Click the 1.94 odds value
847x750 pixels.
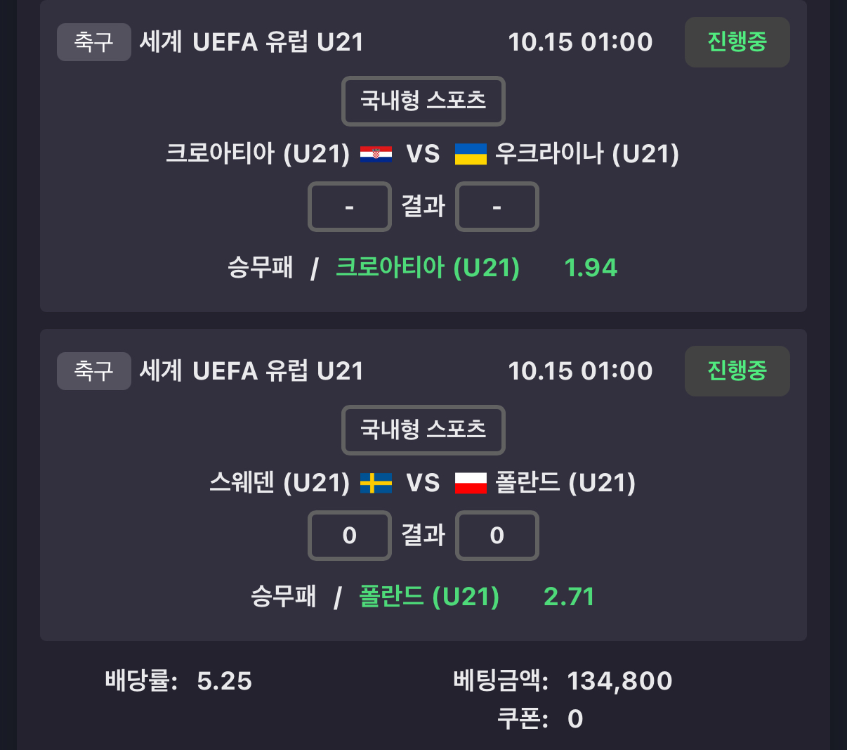click(591, 268)
